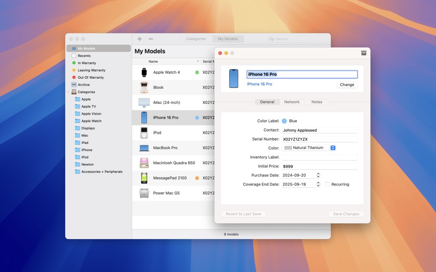Viewport: 436px width, 272px height.
Task: Click the large iPhone image in detail window
Action: click(x=234, y=79)
